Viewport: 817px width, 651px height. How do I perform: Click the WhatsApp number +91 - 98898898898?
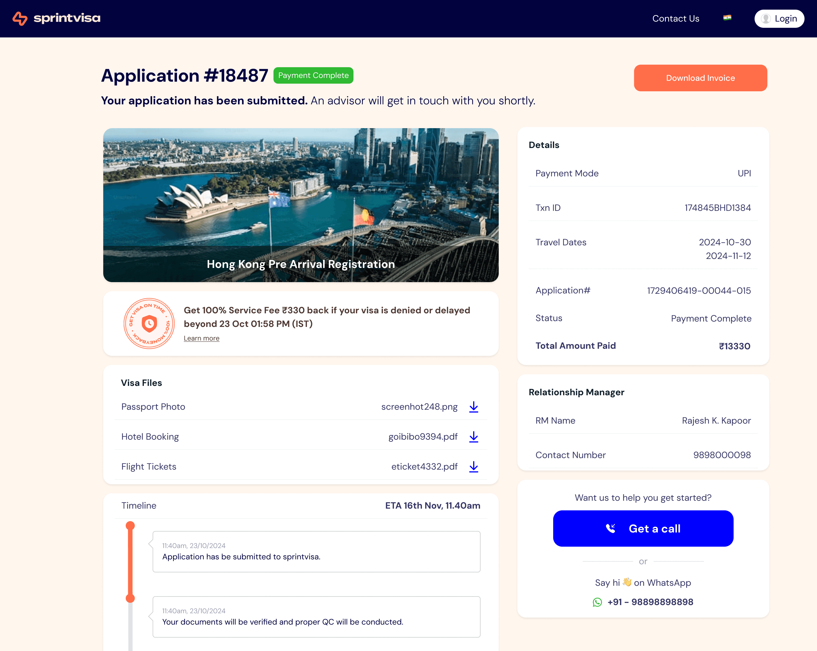(x=650, y=602)
